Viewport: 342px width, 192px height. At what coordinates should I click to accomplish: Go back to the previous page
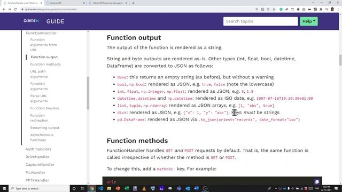pyautogui.click(x=4, y=10)
